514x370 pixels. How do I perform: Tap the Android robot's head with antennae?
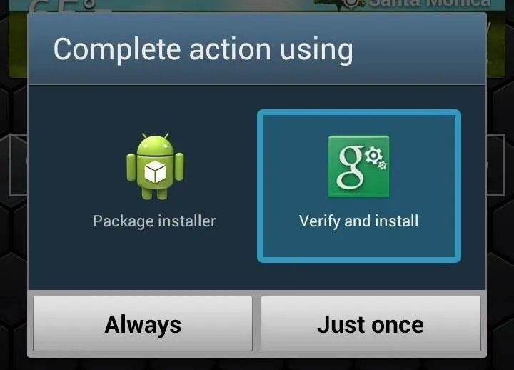coord(155,144)
